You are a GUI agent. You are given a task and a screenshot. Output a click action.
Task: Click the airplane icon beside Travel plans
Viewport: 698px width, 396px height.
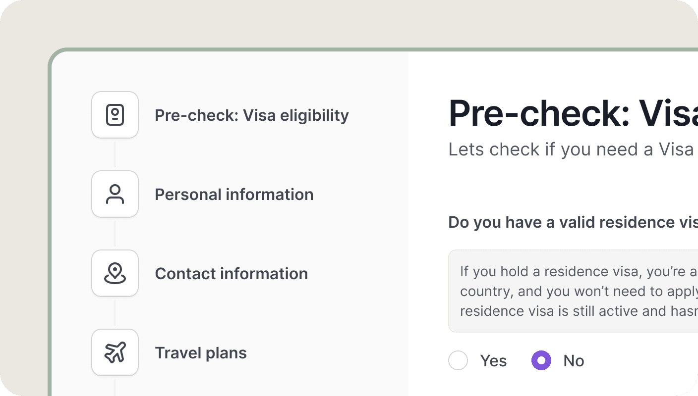(115, 352)
